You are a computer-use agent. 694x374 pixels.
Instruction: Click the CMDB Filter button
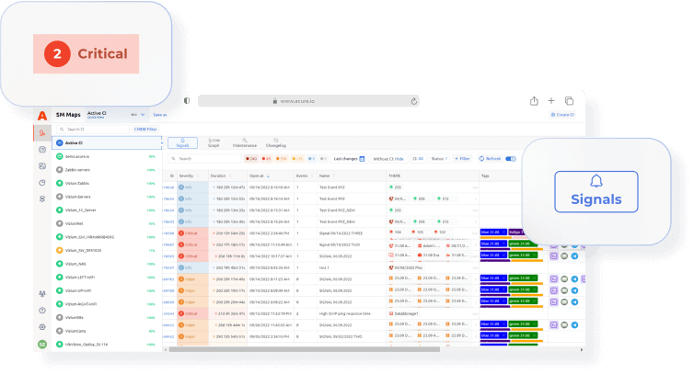pos(145,129)
